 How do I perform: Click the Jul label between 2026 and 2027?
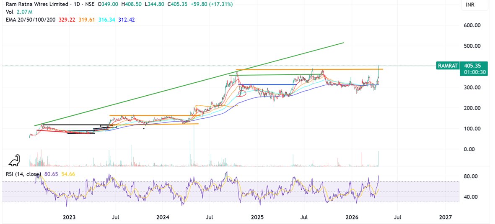click(397, 217)
